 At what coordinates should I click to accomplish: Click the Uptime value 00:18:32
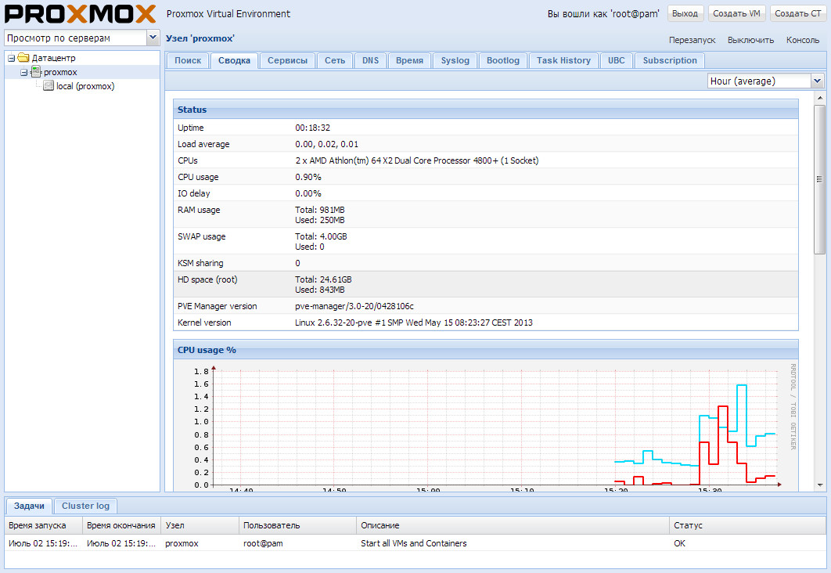tap(313, 128)
